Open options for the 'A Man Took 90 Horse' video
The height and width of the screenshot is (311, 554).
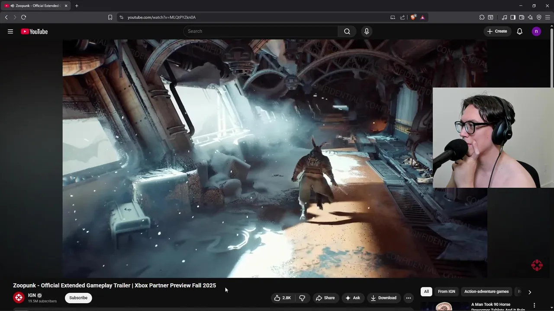click(x=534, y=305)
